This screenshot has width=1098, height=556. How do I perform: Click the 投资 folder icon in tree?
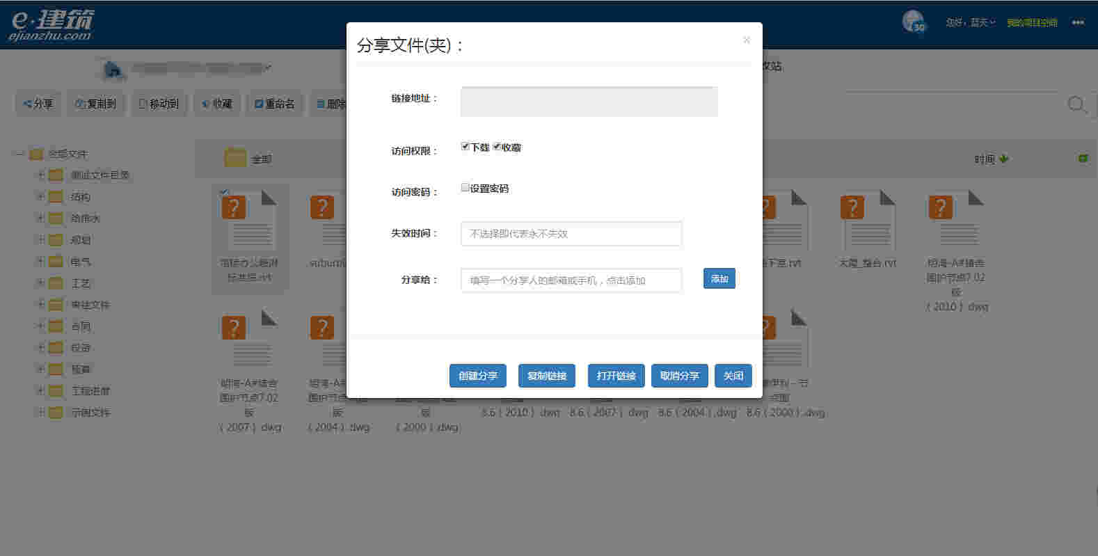tap(56, 348)
